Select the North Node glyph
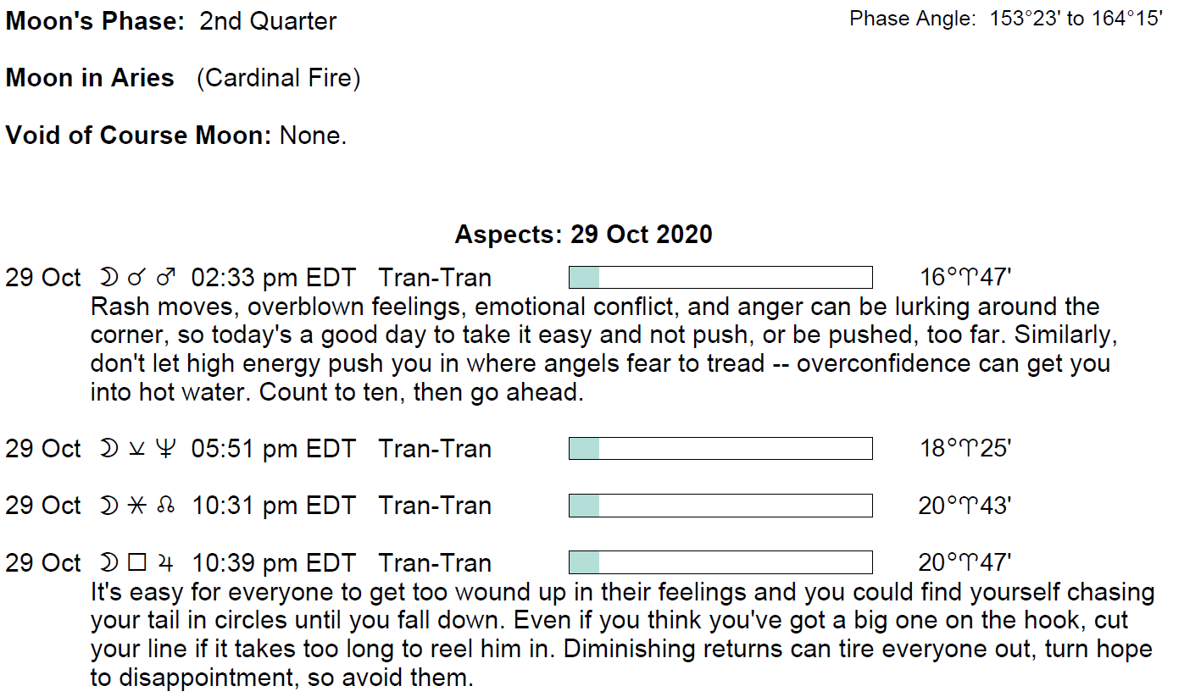Screen dimensions: 1201x697 tap(166, 506)
